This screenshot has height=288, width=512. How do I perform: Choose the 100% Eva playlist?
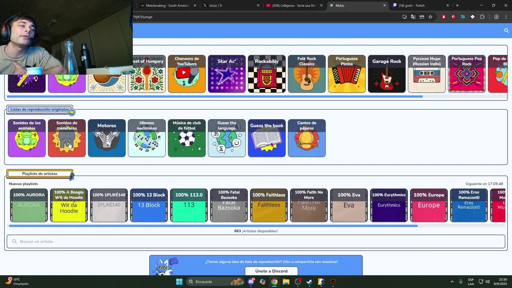click(x=349, y=205)
